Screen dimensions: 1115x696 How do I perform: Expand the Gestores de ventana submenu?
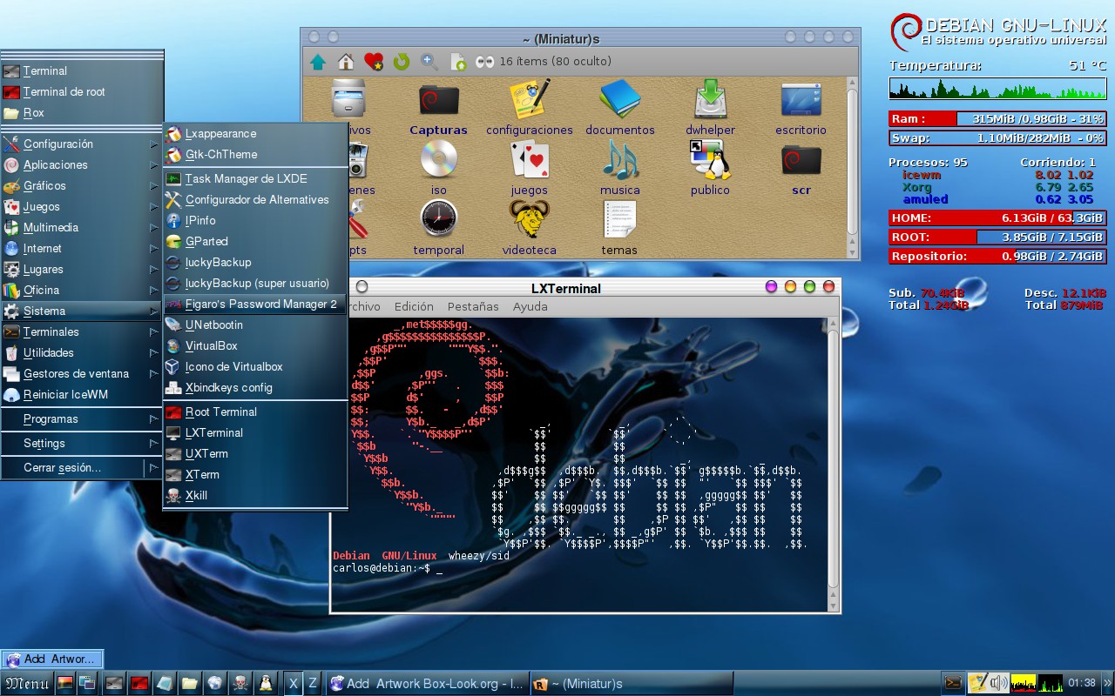click(82, 373)
